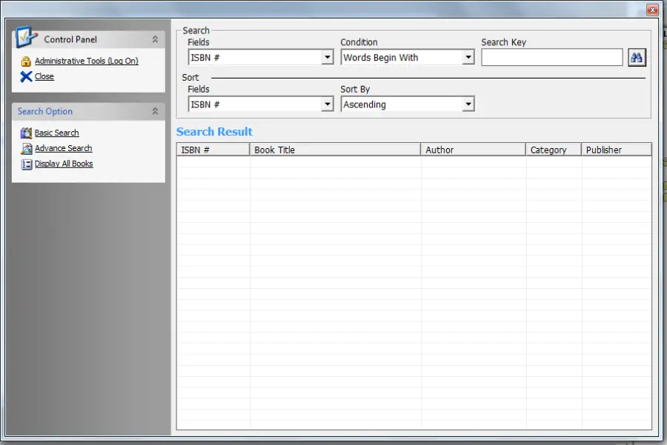Click the Basic Search books icon
Screen dimensions: 667x445
27,133
